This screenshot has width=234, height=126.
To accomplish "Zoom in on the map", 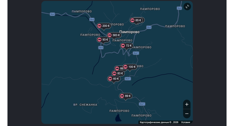I will (187, 104).
